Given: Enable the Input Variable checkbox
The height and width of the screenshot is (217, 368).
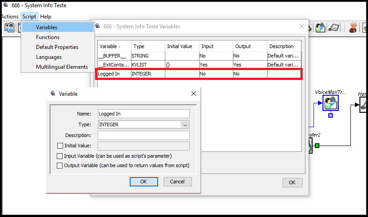Looking at the screenshot, I should click(59, 156).
